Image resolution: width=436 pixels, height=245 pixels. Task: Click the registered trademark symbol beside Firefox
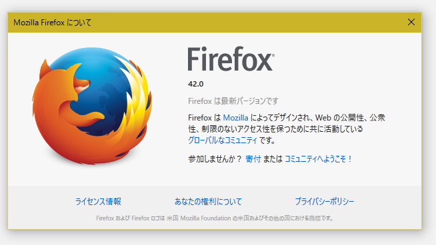273,55
